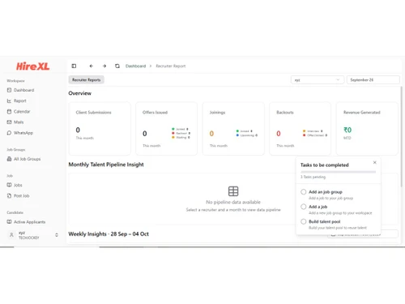
Task: Open Report in the sidebar
Action: click(20, 101)
